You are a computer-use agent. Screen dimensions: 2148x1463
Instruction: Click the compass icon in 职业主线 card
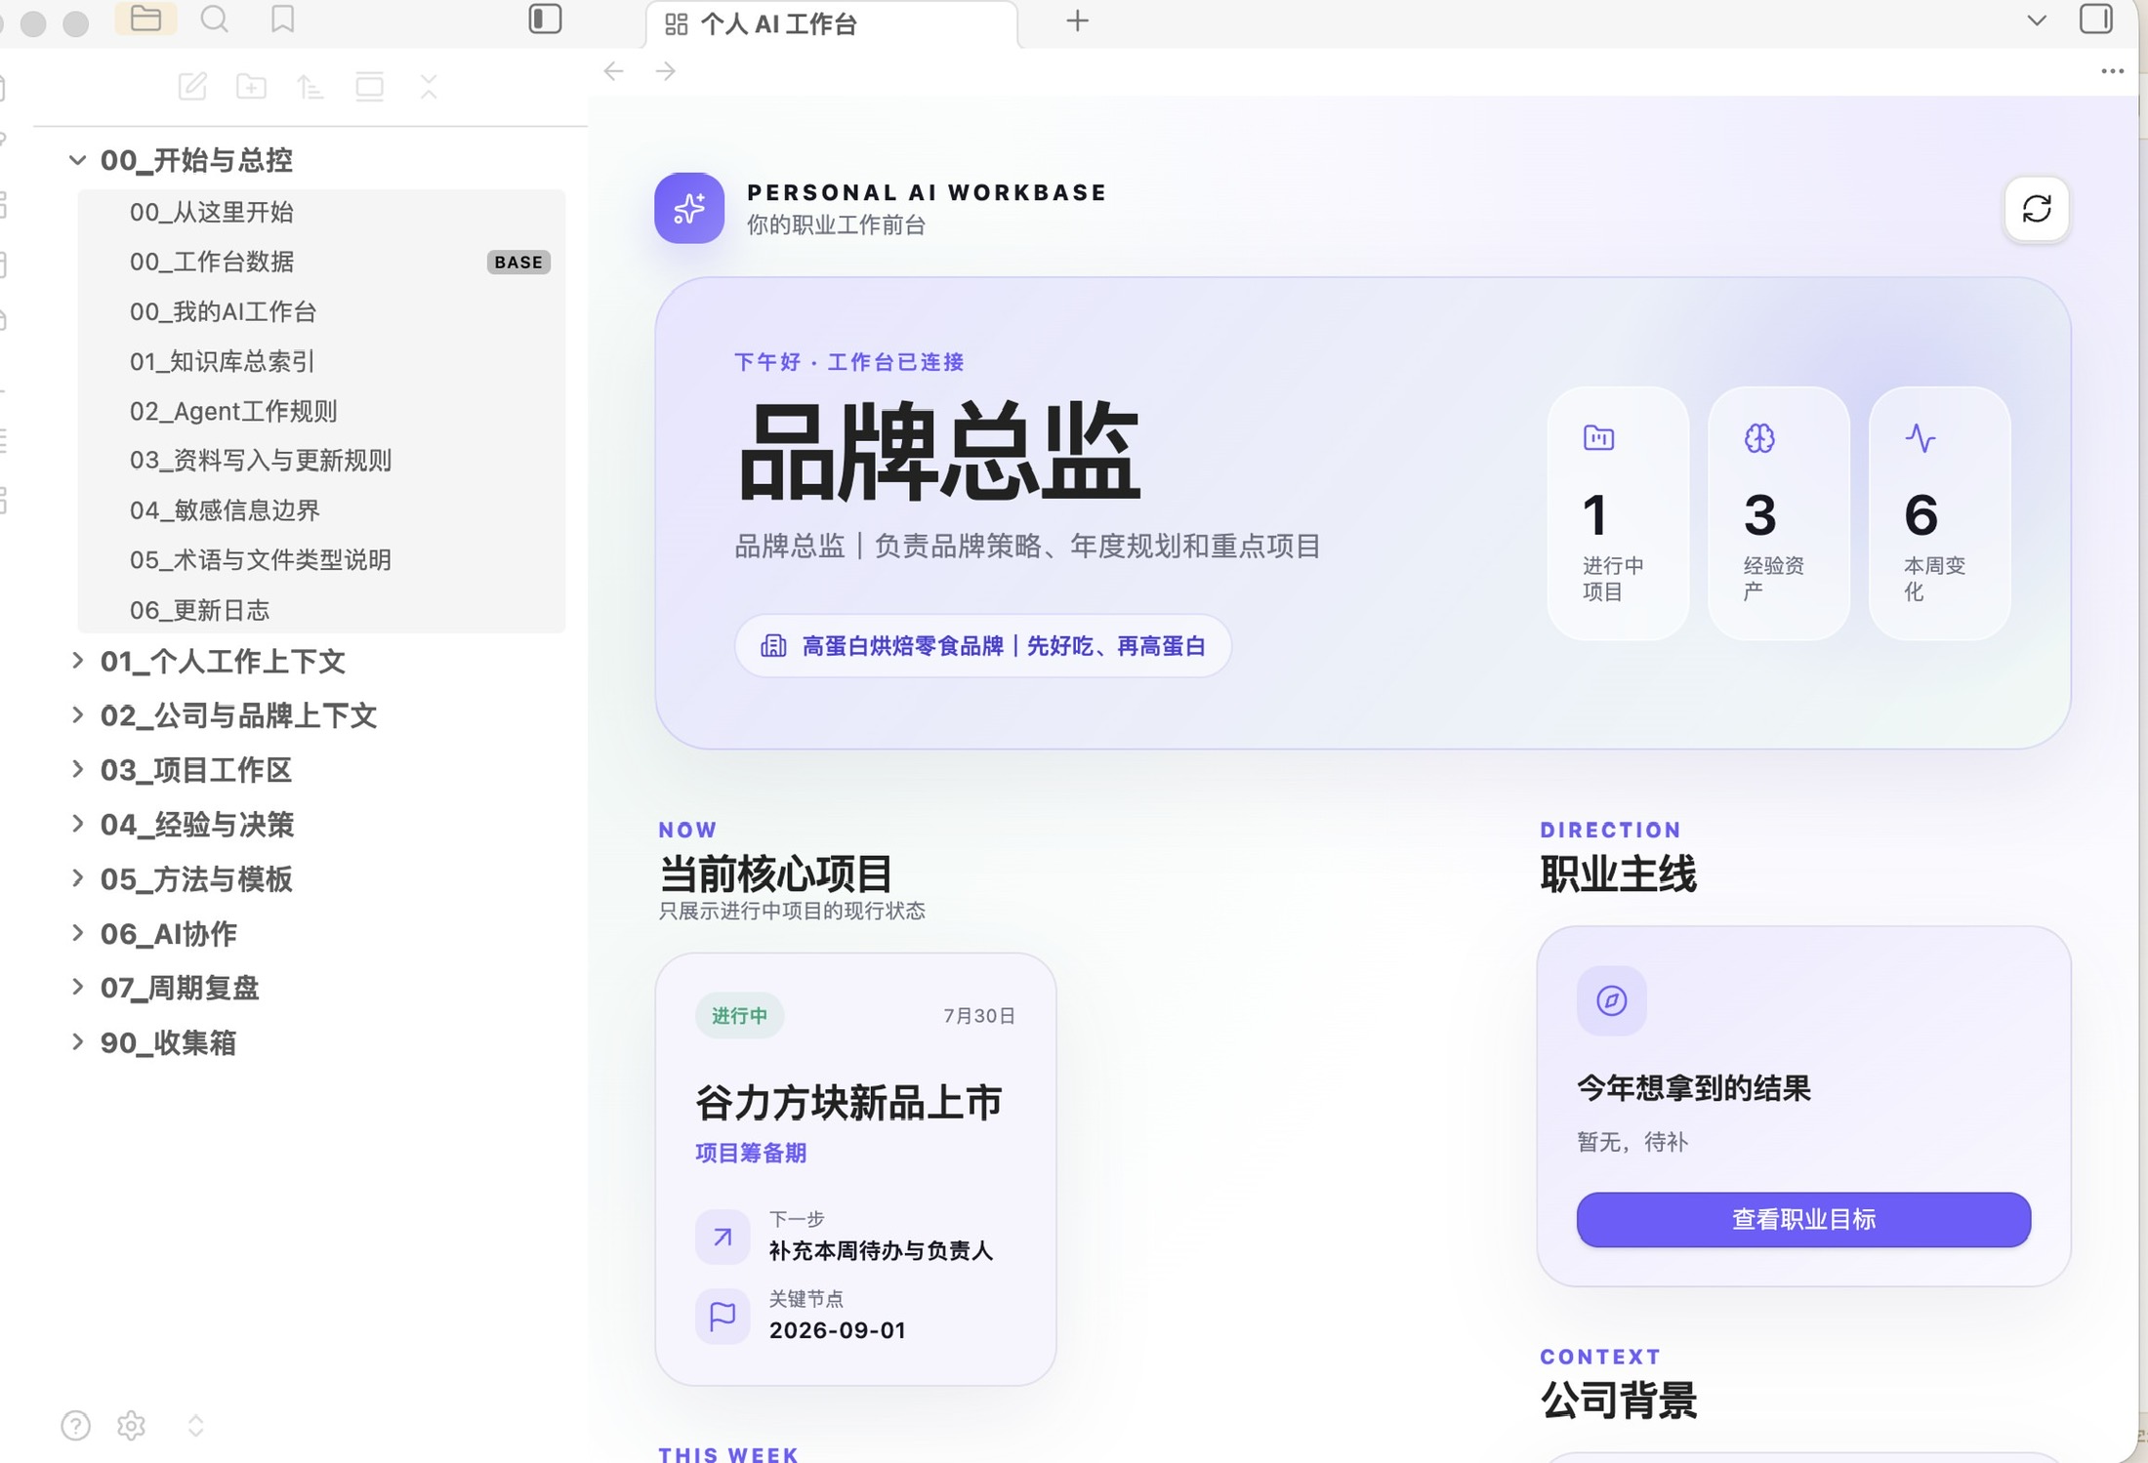pyautogui.click(x=1612, y=1000)
